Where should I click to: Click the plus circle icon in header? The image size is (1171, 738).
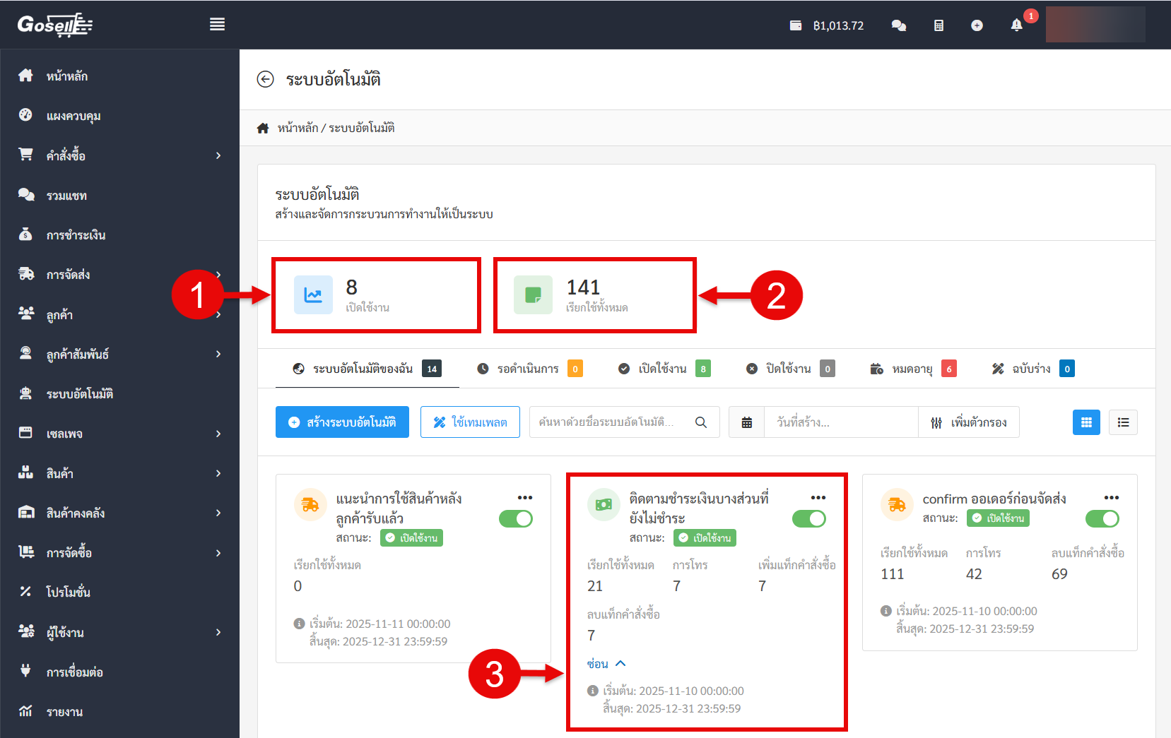[977, 25]
